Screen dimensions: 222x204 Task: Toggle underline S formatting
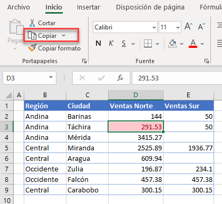click(124, 44)
